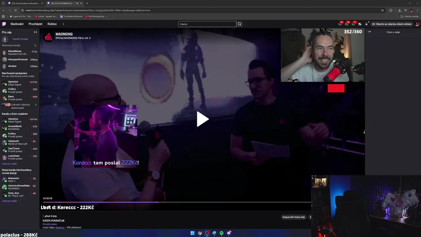Open Sledování in the top navigation
The height and width of the screenshot is (237, 421).
pyautogui.click(x=17, y=24)
